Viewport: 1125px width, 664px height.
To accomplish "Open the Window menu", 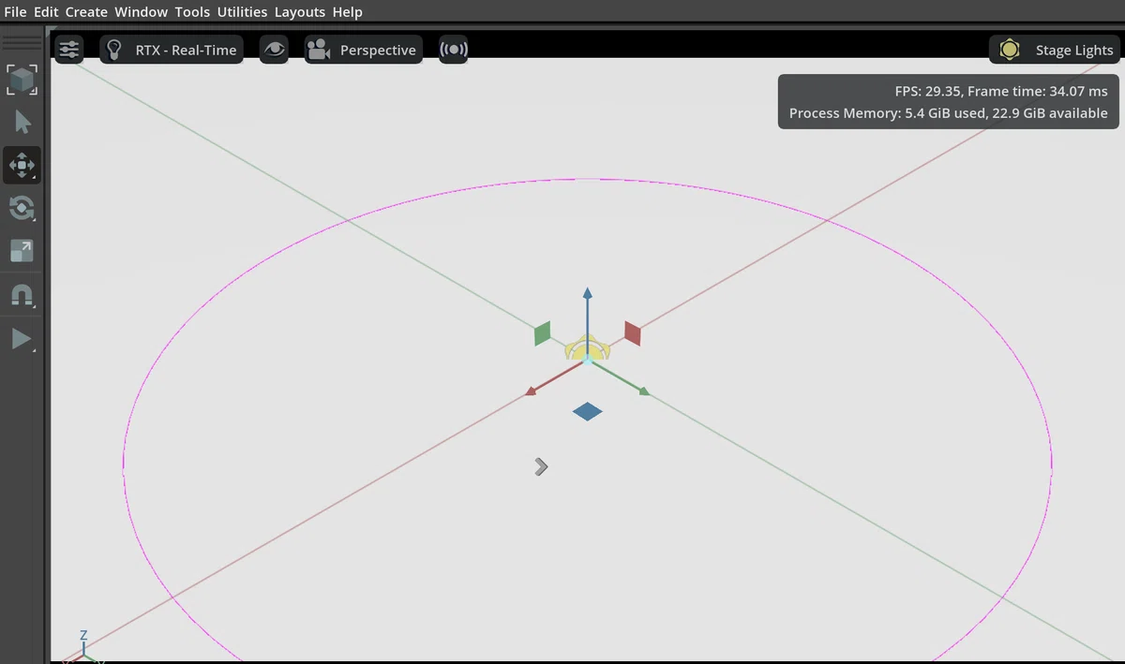I will tap(141, 12).
